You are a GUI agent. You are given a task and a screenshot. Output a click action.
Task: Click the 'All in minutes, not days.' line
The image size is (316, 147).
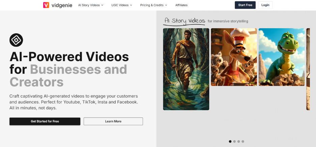[x=33, y=108]
